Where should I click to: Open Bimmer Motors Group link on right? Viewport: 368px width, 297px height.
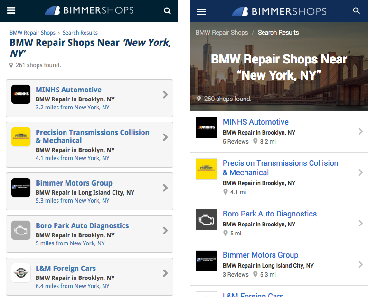point(261,255)
